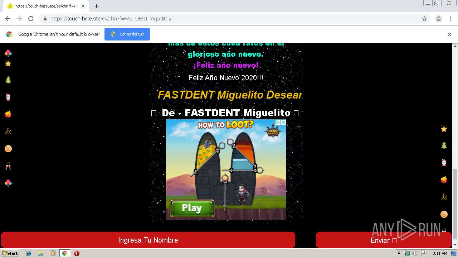Click the How to Loot ad image
Image resolution: width=458 pixels, height=258 pixels.
(226, 169)
